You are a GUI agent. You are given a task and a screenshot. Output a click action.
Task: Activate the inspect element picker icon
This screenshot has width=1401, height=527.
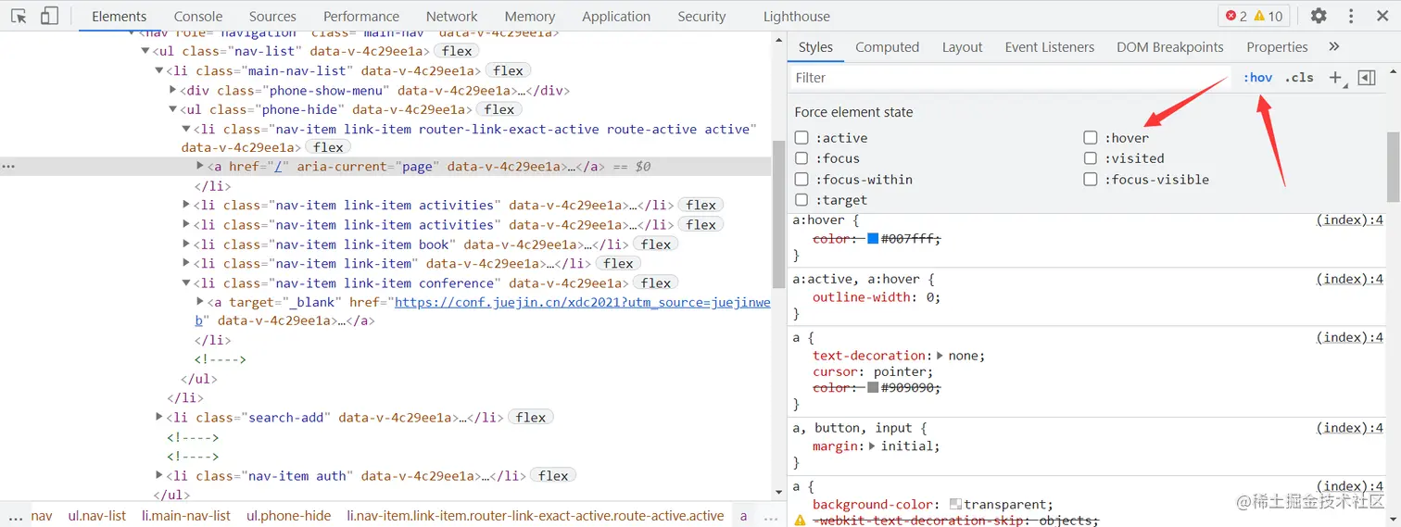click(x=19, y=16)
